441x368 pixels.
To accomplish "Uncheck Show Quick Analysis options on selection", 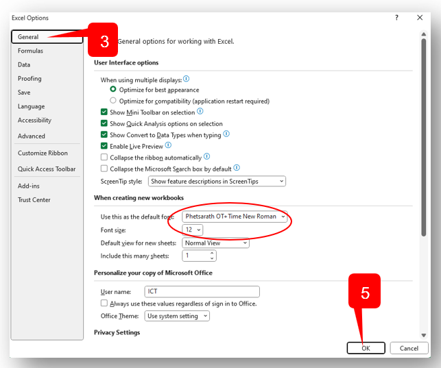I will 104,123.
